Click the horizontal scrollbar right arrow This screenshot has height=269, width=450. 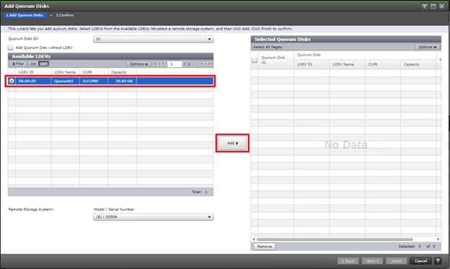coord(438,239)
